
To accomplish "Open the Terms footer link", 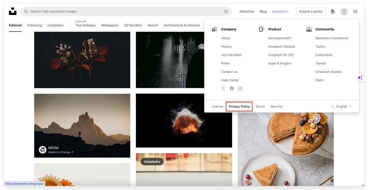I will [260, 106].
